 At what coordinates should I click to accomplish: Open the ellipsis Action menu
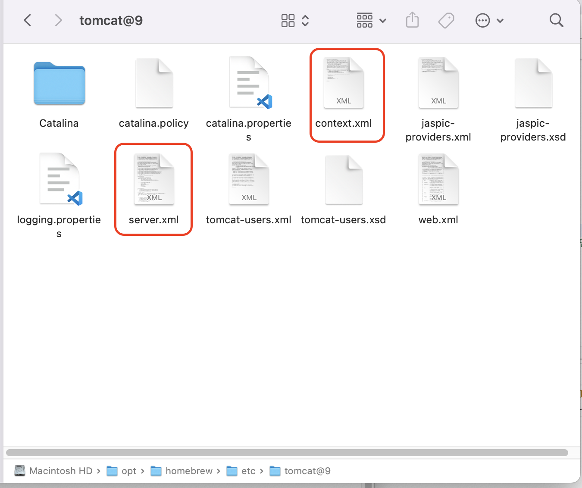tap(482, 20)
